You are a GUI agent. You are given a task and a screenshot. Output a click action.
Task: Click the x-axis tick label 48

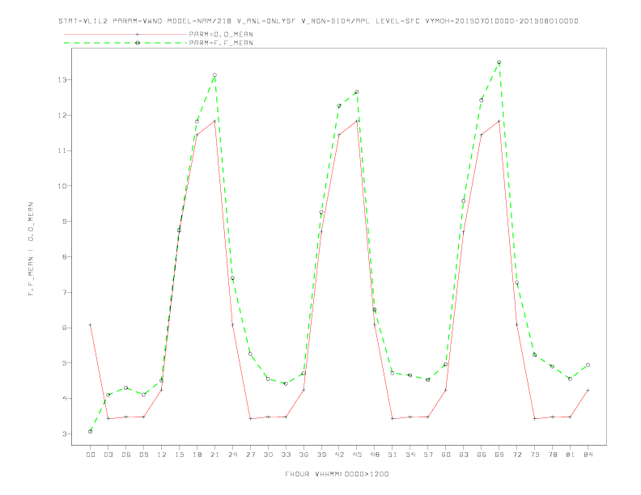pyautogui.click(x=375, y=455)
